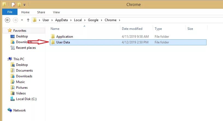The image size is (223, 121).
Task: Go up one folder level
Action: click(28, 20)
